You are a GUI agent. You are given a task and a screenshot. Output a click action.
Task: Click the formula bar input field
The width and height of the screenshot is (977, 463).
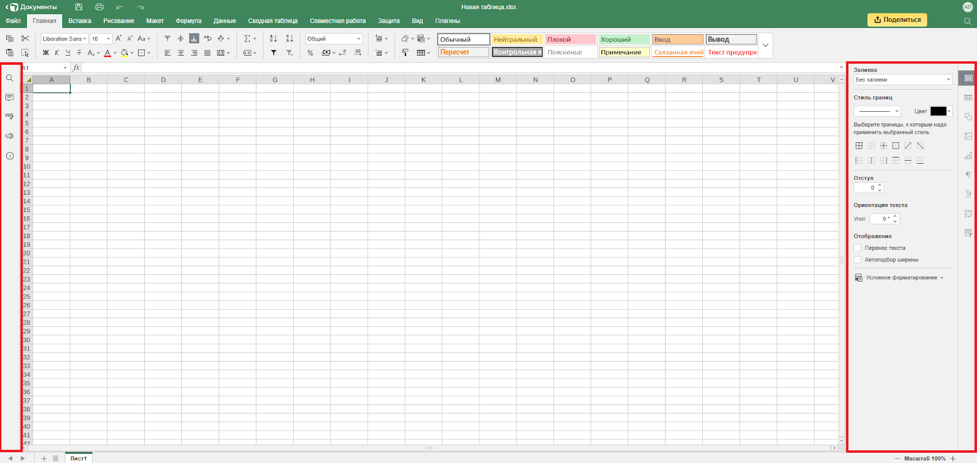[x=461, y=68]
